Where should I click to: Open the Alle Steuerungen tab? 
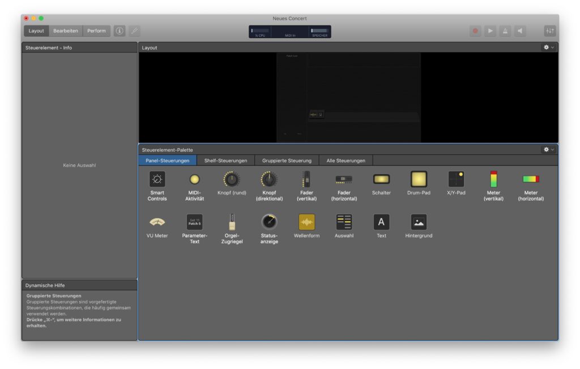point(346,160)
